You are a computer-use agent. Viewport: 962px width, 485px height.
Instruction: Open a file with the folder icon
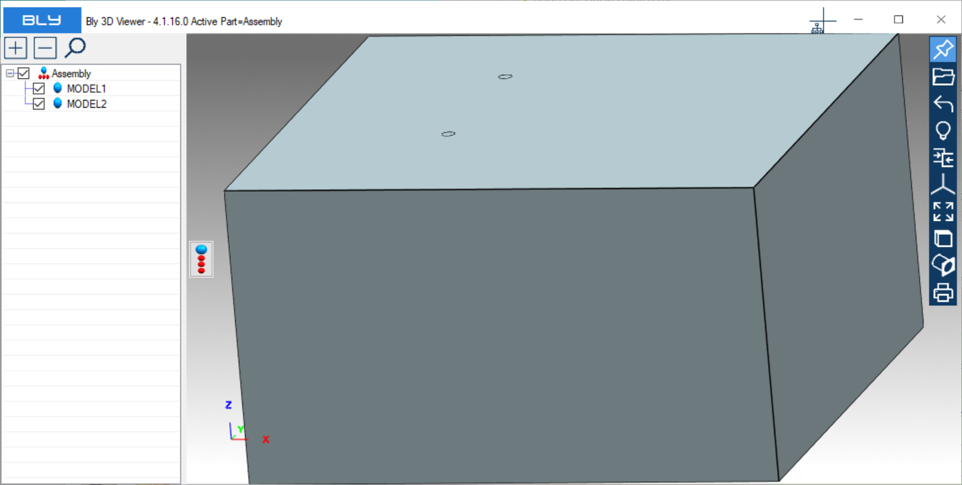click(943, 77)
